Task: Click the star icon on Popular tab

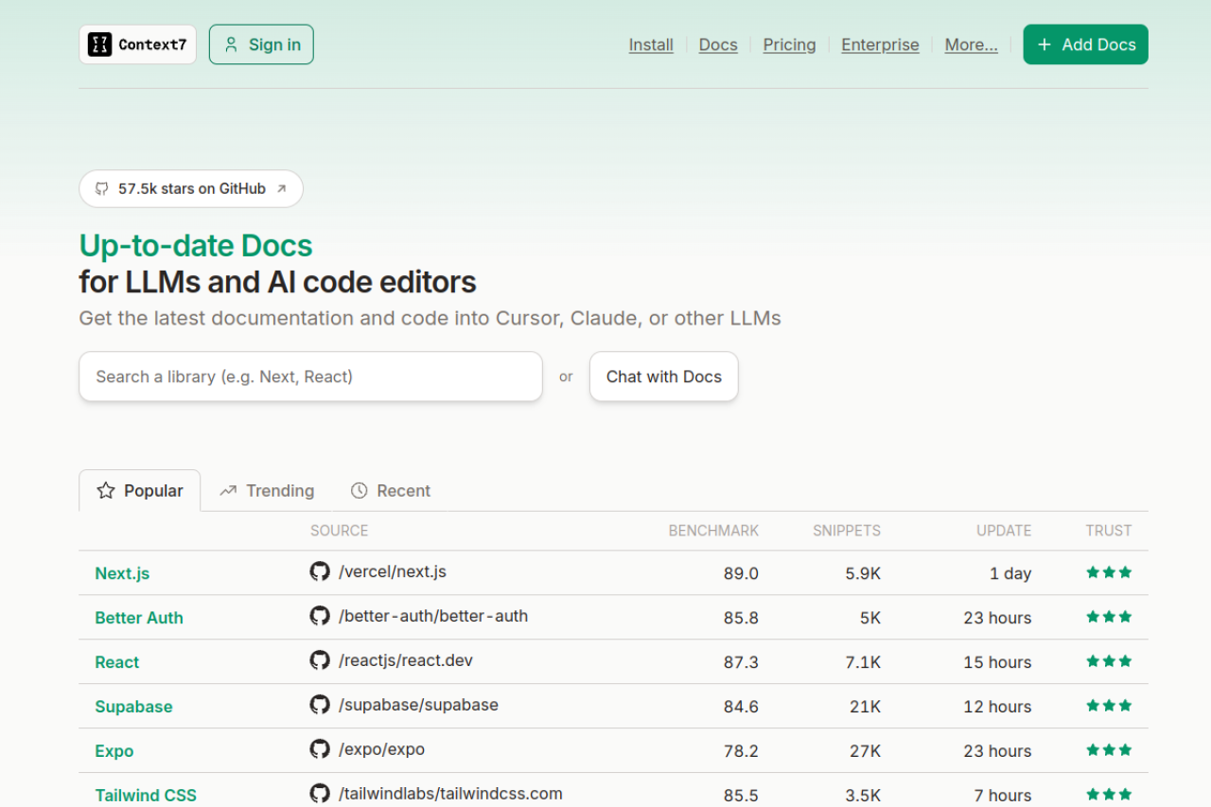Action: pos(106,490)
